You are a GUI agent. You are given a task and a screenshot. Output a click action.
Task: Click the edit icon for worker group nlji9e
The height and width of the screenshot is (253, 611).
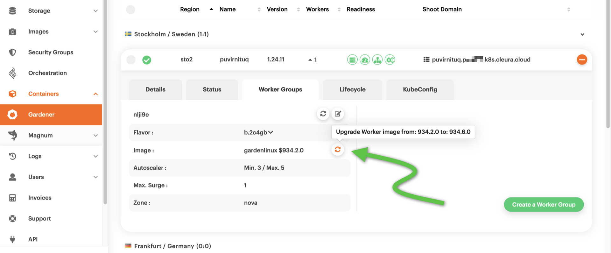pos(338,114)
